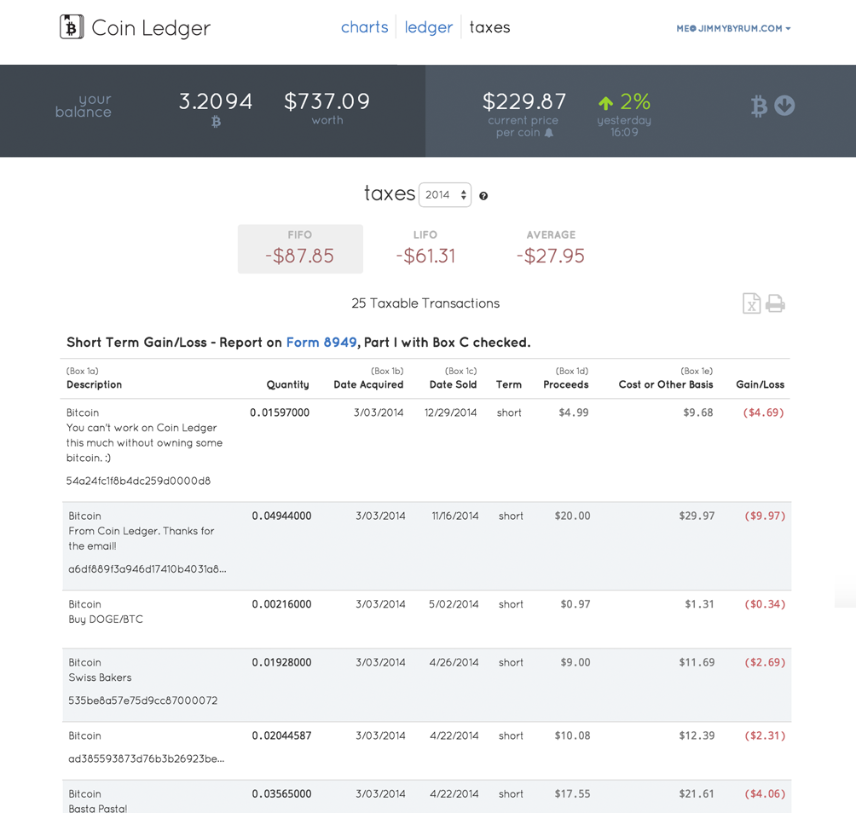Click the Proceeds column header
The height and width of the screenshot is (813, 856).
pyautogui.click(x=566, y=384)
